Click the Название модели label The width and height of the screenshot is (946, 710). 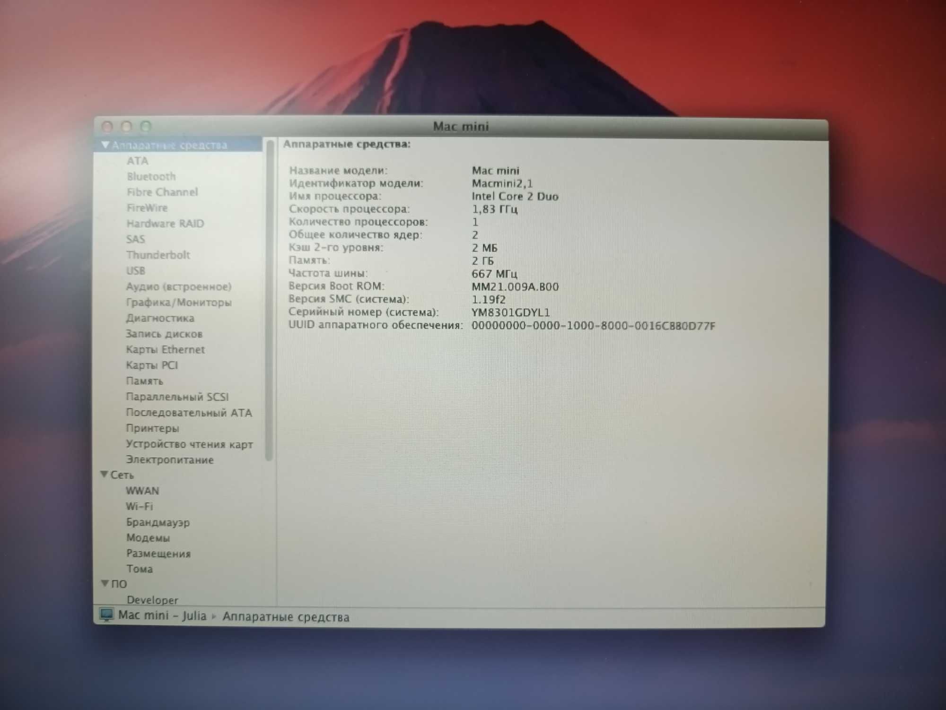click(338, 170)
